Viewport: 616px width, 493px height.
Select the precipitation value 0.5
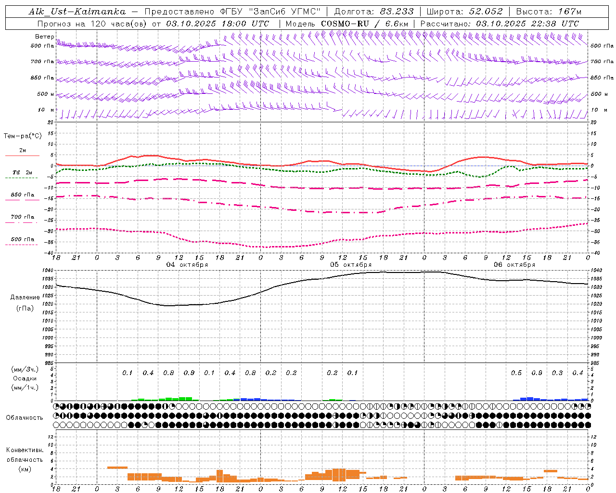[516, 373]
